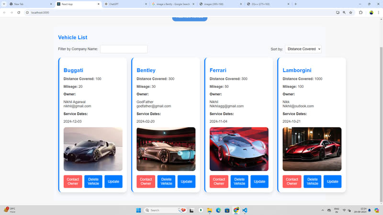Open Copilot icon in system tray

(377, 210)
